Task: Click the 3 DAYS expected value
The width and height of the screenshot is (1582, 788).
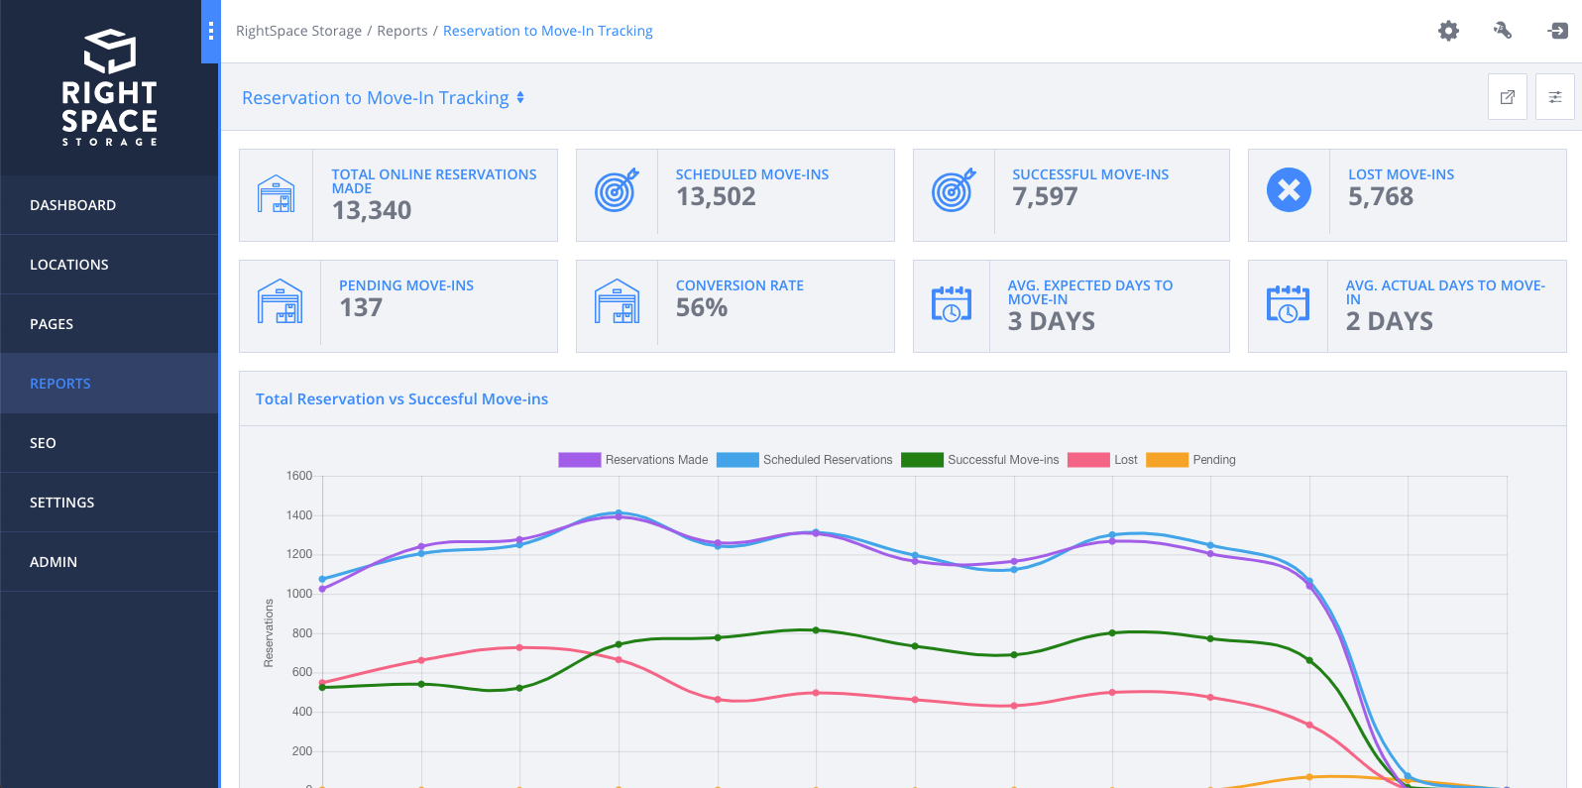Action: coord(1052,321)
